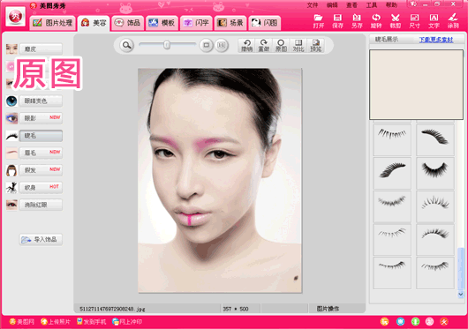Toggle the 对比 compare view

coord(298,46)
